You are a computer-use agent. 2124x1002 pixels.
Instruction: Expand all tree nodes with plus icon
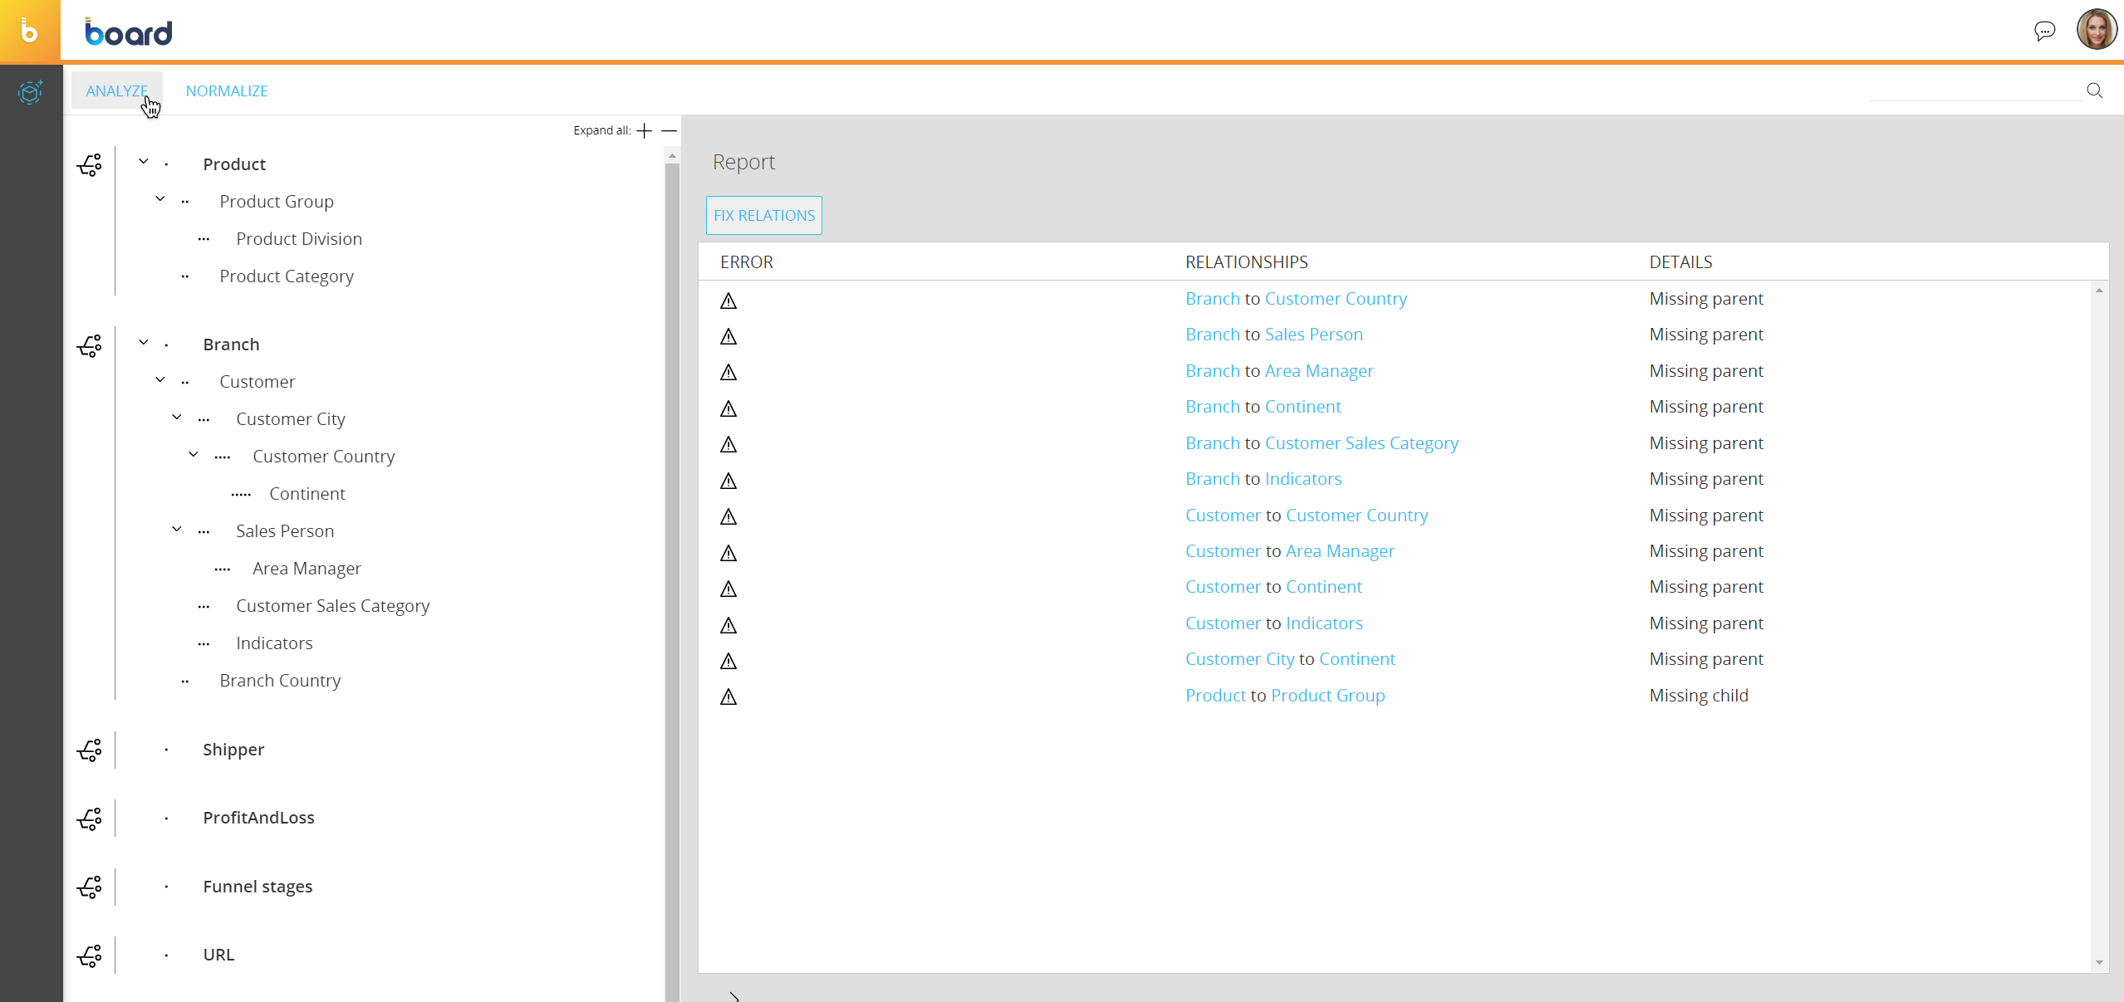[645, 130]
